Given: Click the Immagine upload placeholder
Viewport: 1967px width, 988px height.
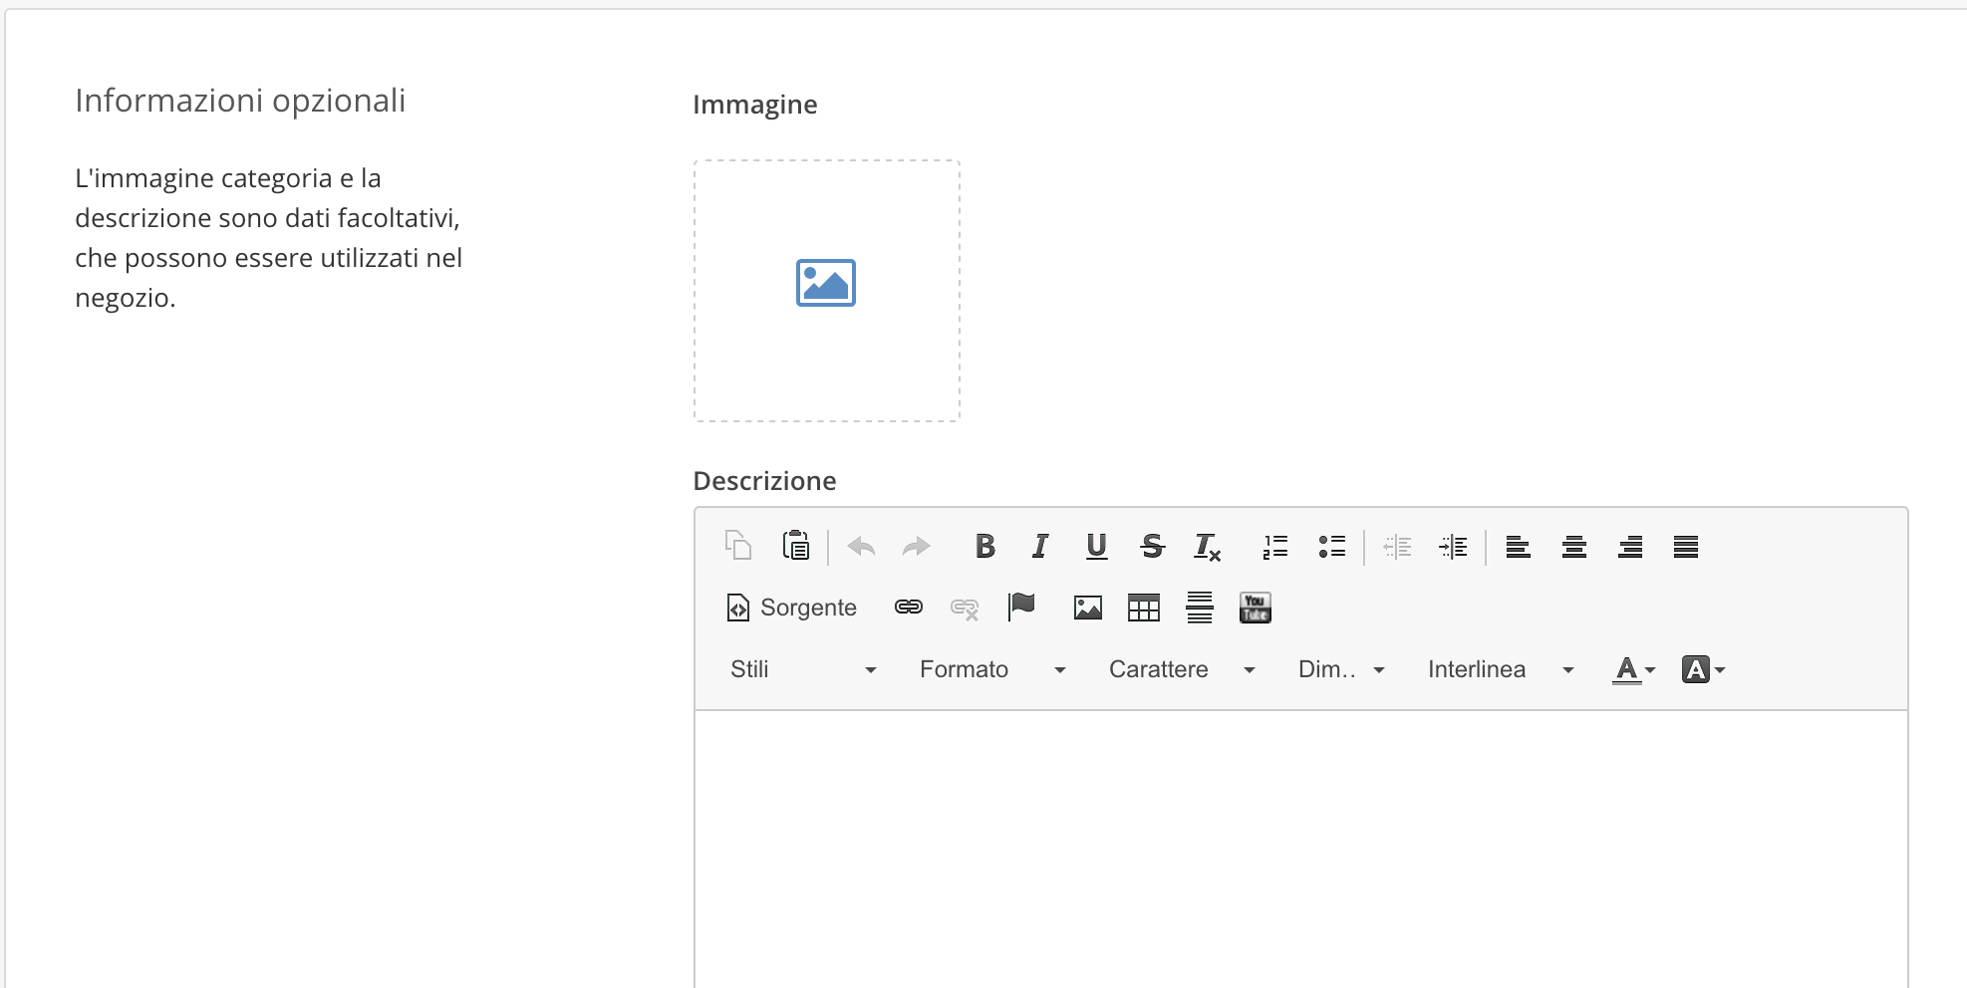Looking at the screenshot, I should pyautogui.click(x=826, y=290).
